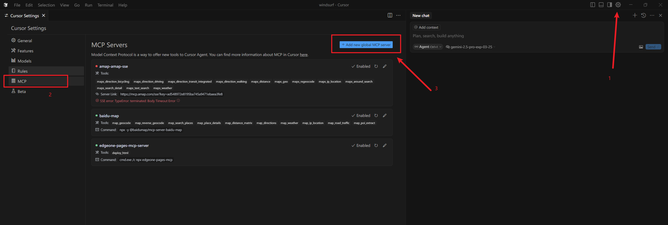This screenshot has height=225, width=668.
Task: Refresh the baidu-map server
Action: coord(376,115)
